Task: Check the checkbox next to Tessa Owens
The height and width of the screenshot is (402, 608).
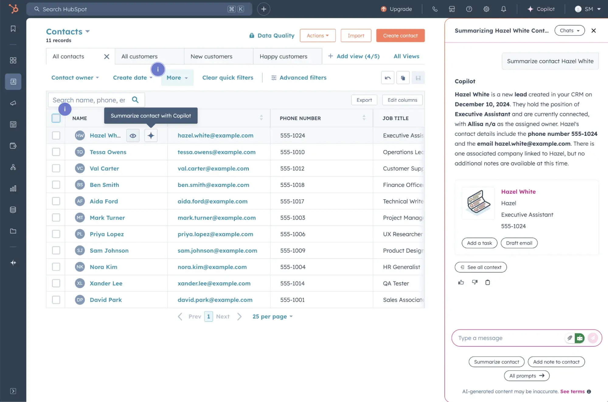Action: [x=56, y=152]
